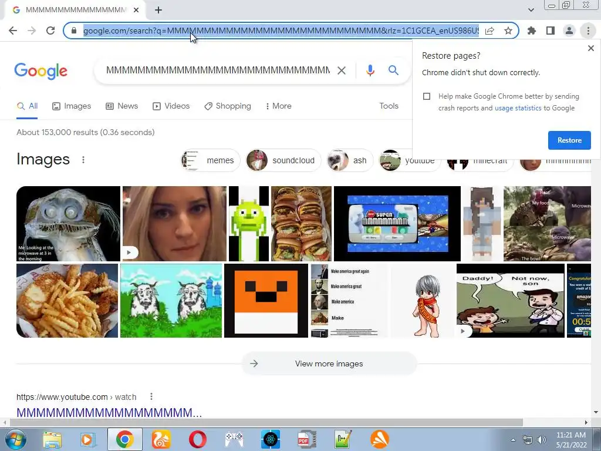Open the PDF application on taskbar
This screenshot has width=601, height=451.
pos(306,439)
